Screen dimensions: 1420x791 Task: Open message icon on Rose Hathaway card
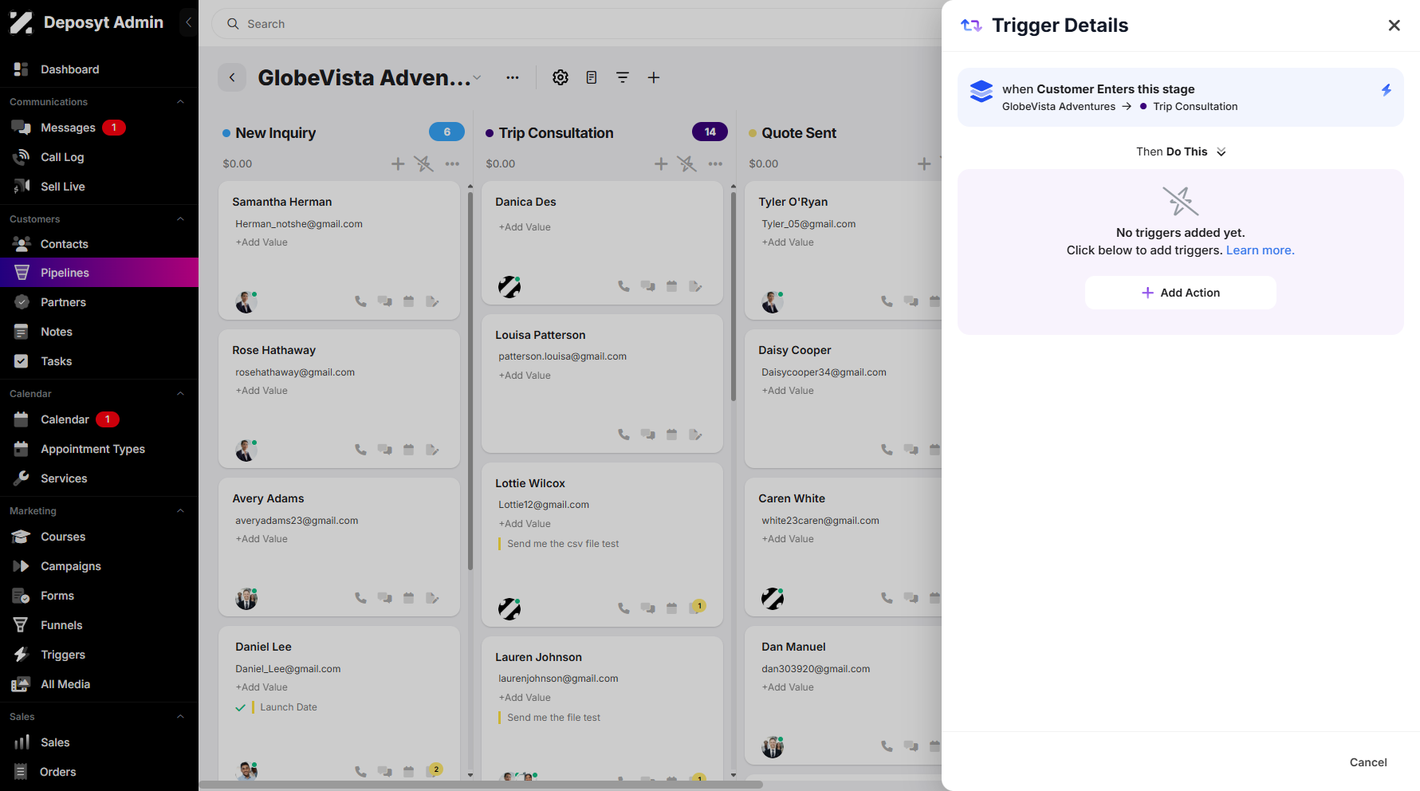(385, 450)
